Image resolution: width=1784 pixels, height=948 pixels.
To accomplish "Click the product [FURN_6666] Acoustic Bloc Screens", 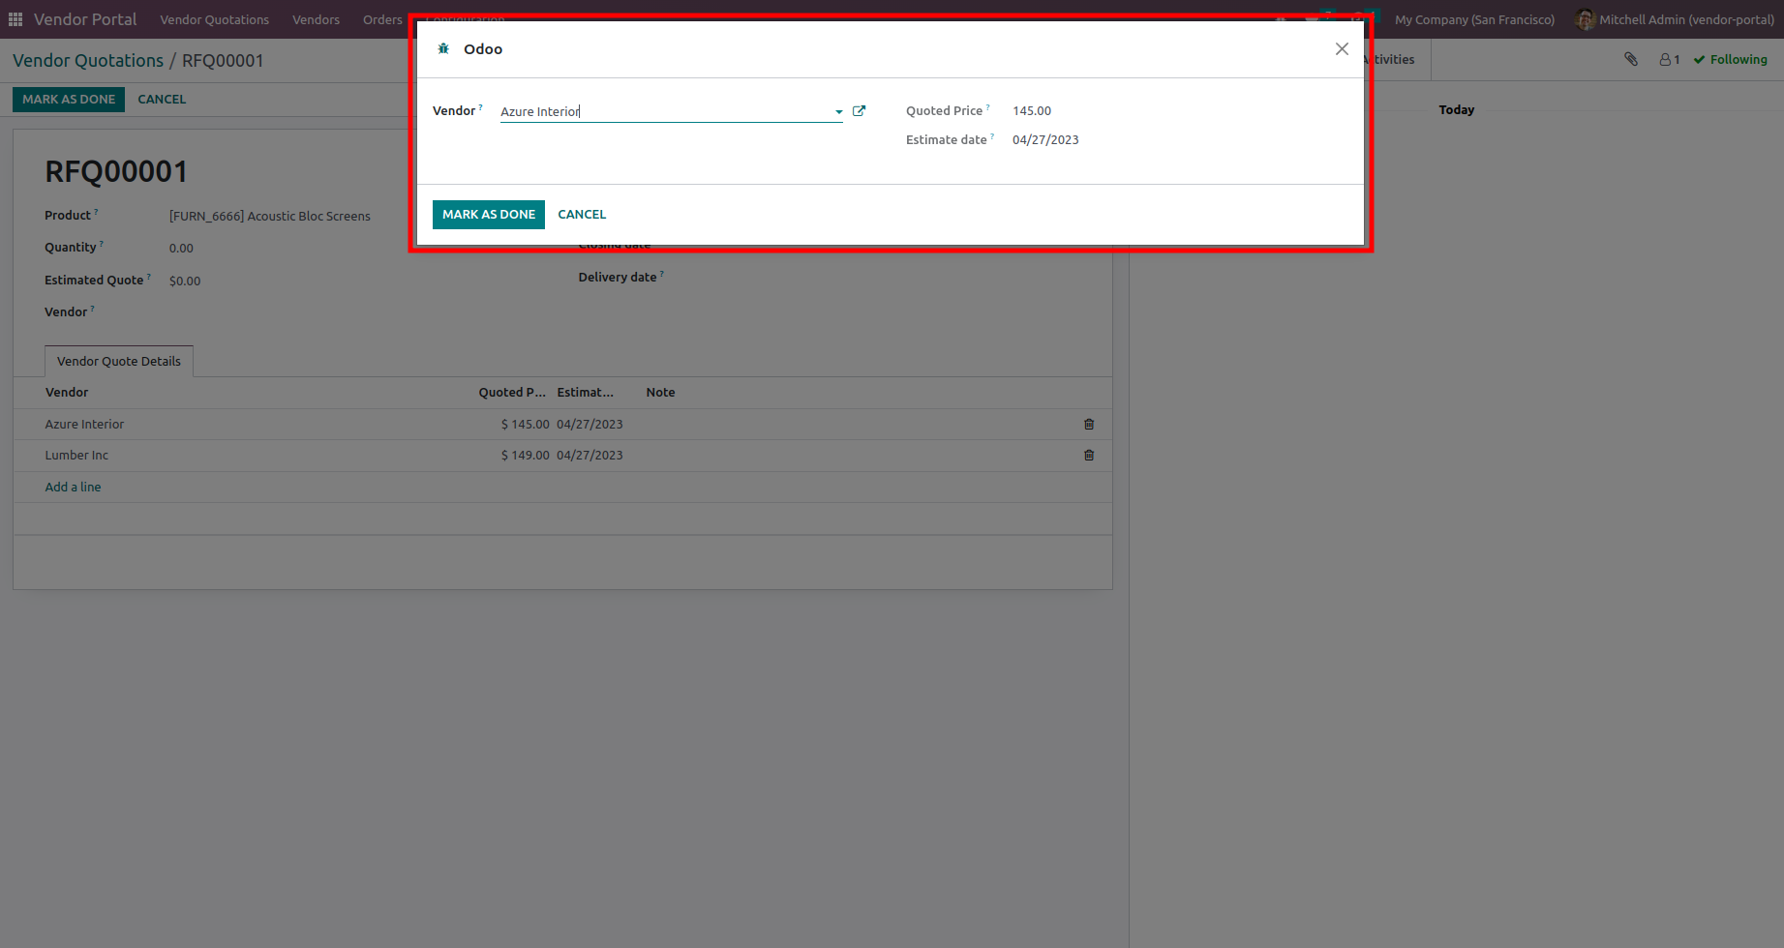I will coord(269,217).
